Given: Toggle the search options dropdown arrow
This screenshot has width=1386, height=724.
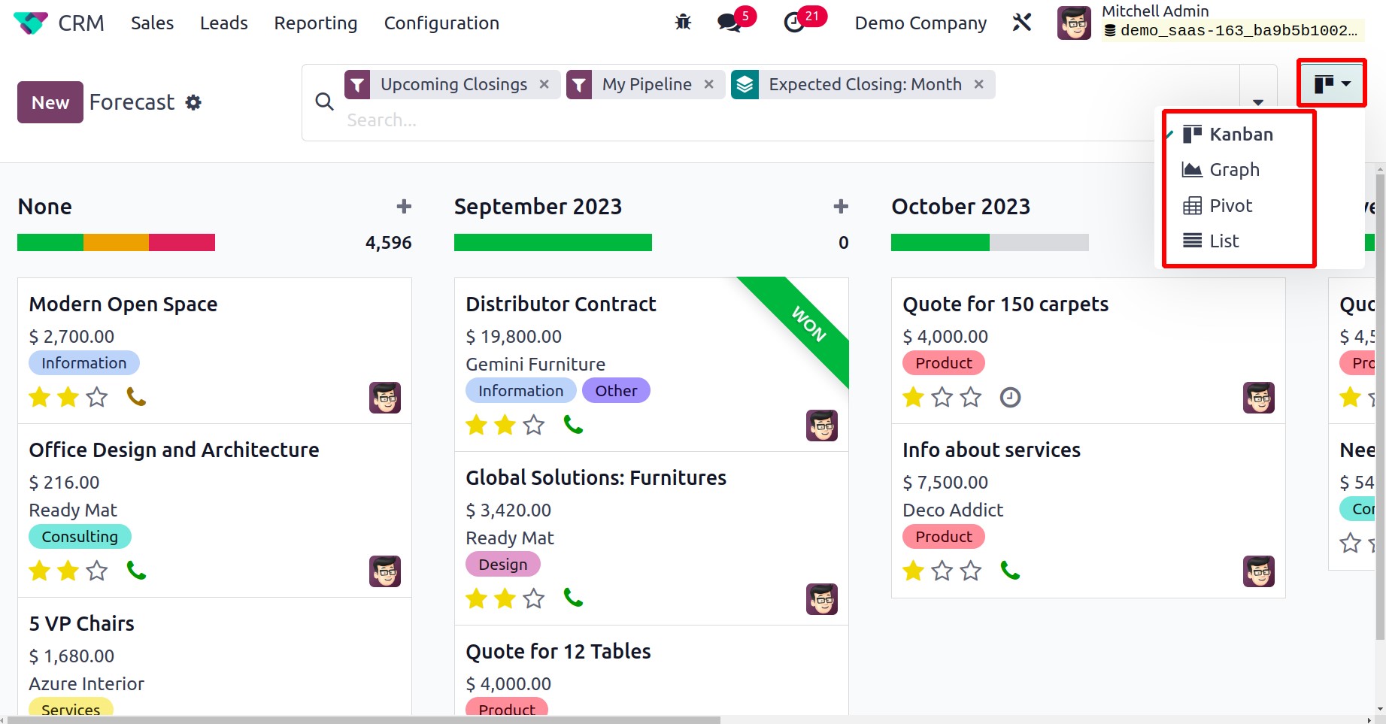Looking at the screenshot, I should click(1258, 102).
